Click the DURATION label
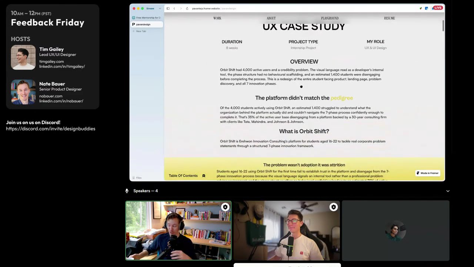This screenshot has height=267, width=474. (x=232, y=42)
